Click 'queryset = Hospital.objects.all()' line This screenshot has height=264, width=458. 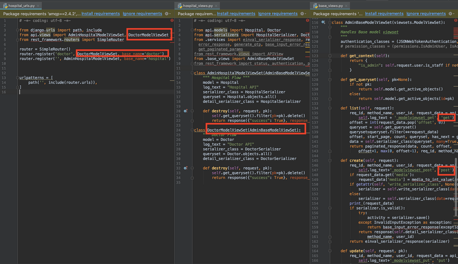click(239, 97)
